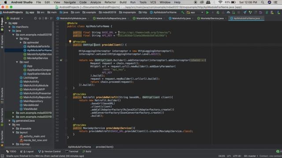Click the Stop button in toolbar
282x158 pixels.
[x=239, y=13]
